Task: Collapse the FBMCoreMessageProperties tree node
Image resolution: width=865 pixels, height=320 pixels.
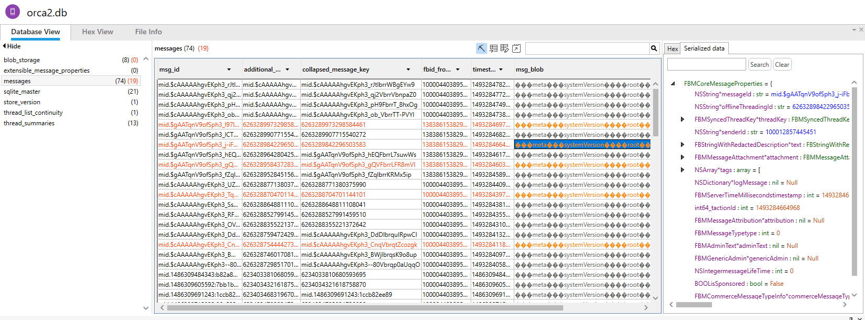Action: tap(673, 84)
